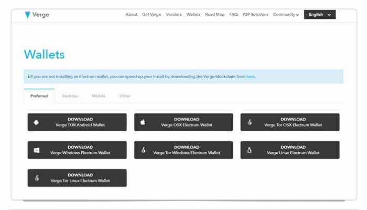Open the Road Map page

(x=214, y=15)
